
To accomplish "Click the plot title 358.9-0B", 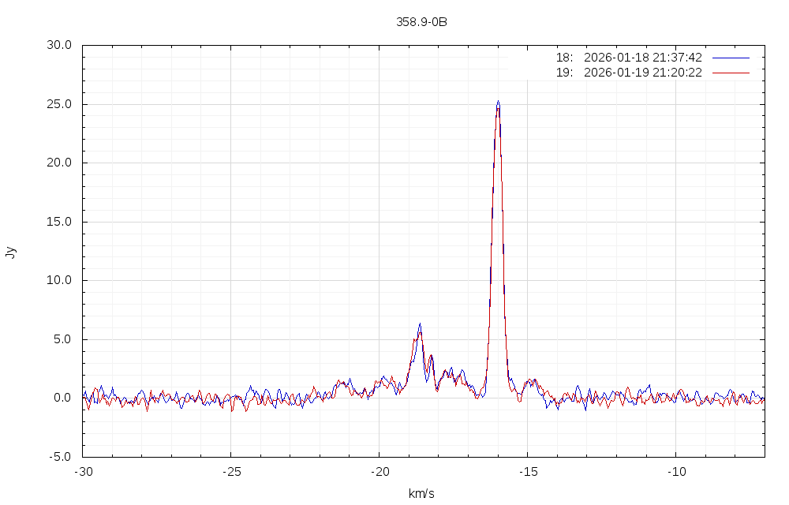I will coord(421,22).
